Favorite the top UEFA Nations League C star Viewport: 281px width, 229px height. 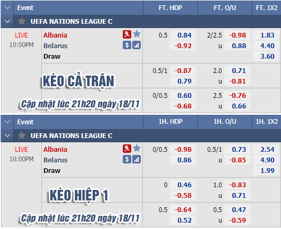[x=22, y=21]
